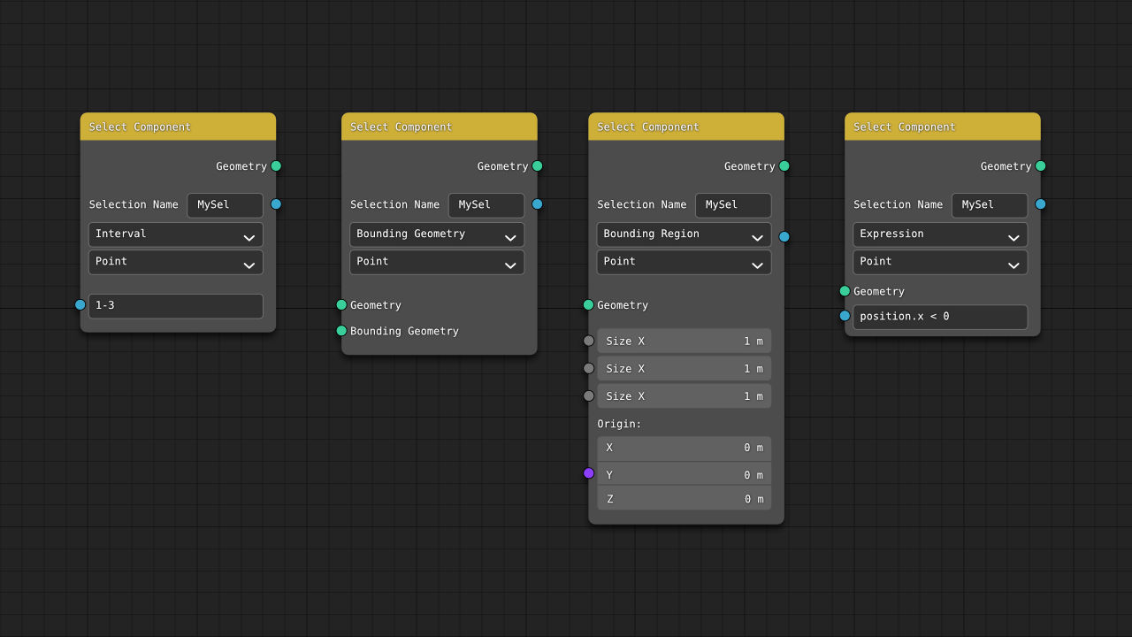Viewport: 1132px width, 637px height.
Task: Click the Geometry input socket on the Expression node
Action: (845, 291)
